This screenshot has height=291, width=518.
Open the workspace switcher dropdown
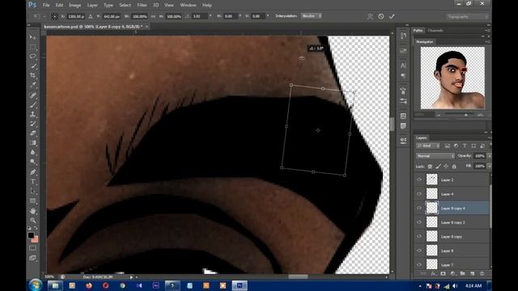(x=467, y=16)
